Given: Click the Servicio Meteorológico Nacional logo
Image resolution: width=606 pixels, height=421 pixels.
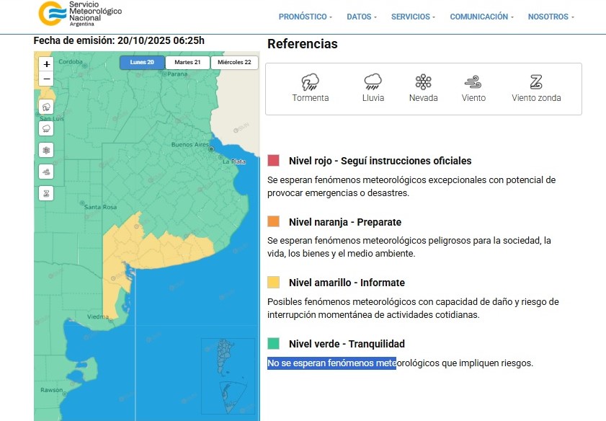Looking at the screenshot, I should coord(79,13).
